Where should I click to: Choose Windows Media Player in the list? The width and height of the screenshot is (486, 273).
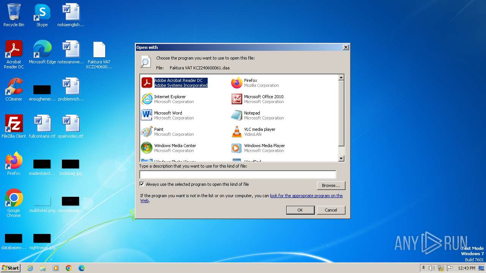(x=258, y=148)
